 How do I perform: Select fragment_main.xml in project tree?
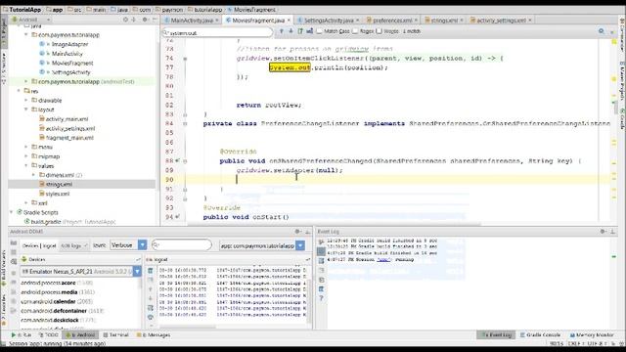click(x=69, y=138)
